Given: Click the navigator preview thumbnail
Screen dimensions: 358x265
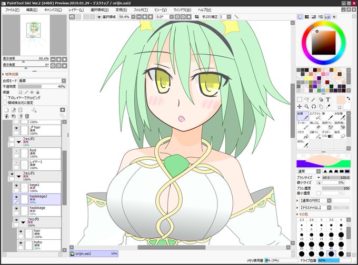Looking at the screenshot, I should coord(35,35).
